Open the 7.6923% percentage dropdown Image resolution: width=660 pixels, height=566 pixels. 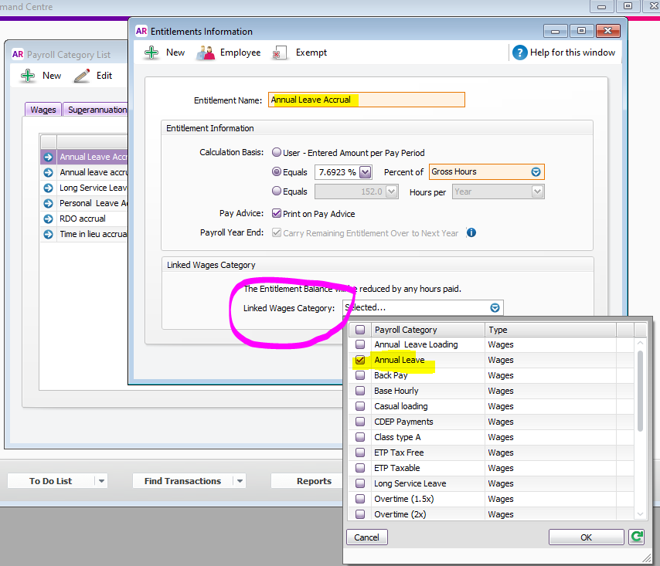(366, 172)
